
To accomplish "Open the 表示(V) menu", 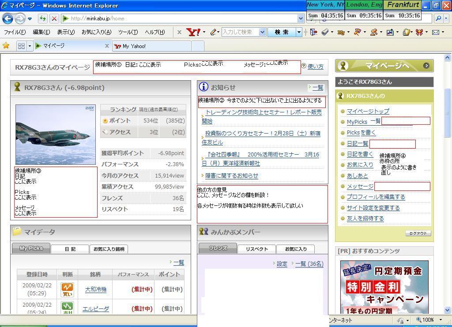I will tap(65, 32).
